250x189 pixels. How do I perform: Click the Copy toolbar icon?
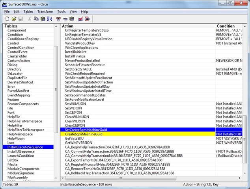[36, 19]
